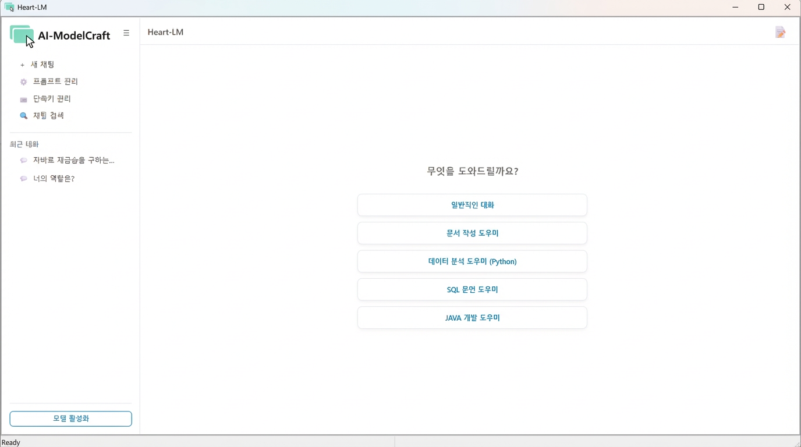Select 데이터 분석 도우미 (Python)

[472, 261]
